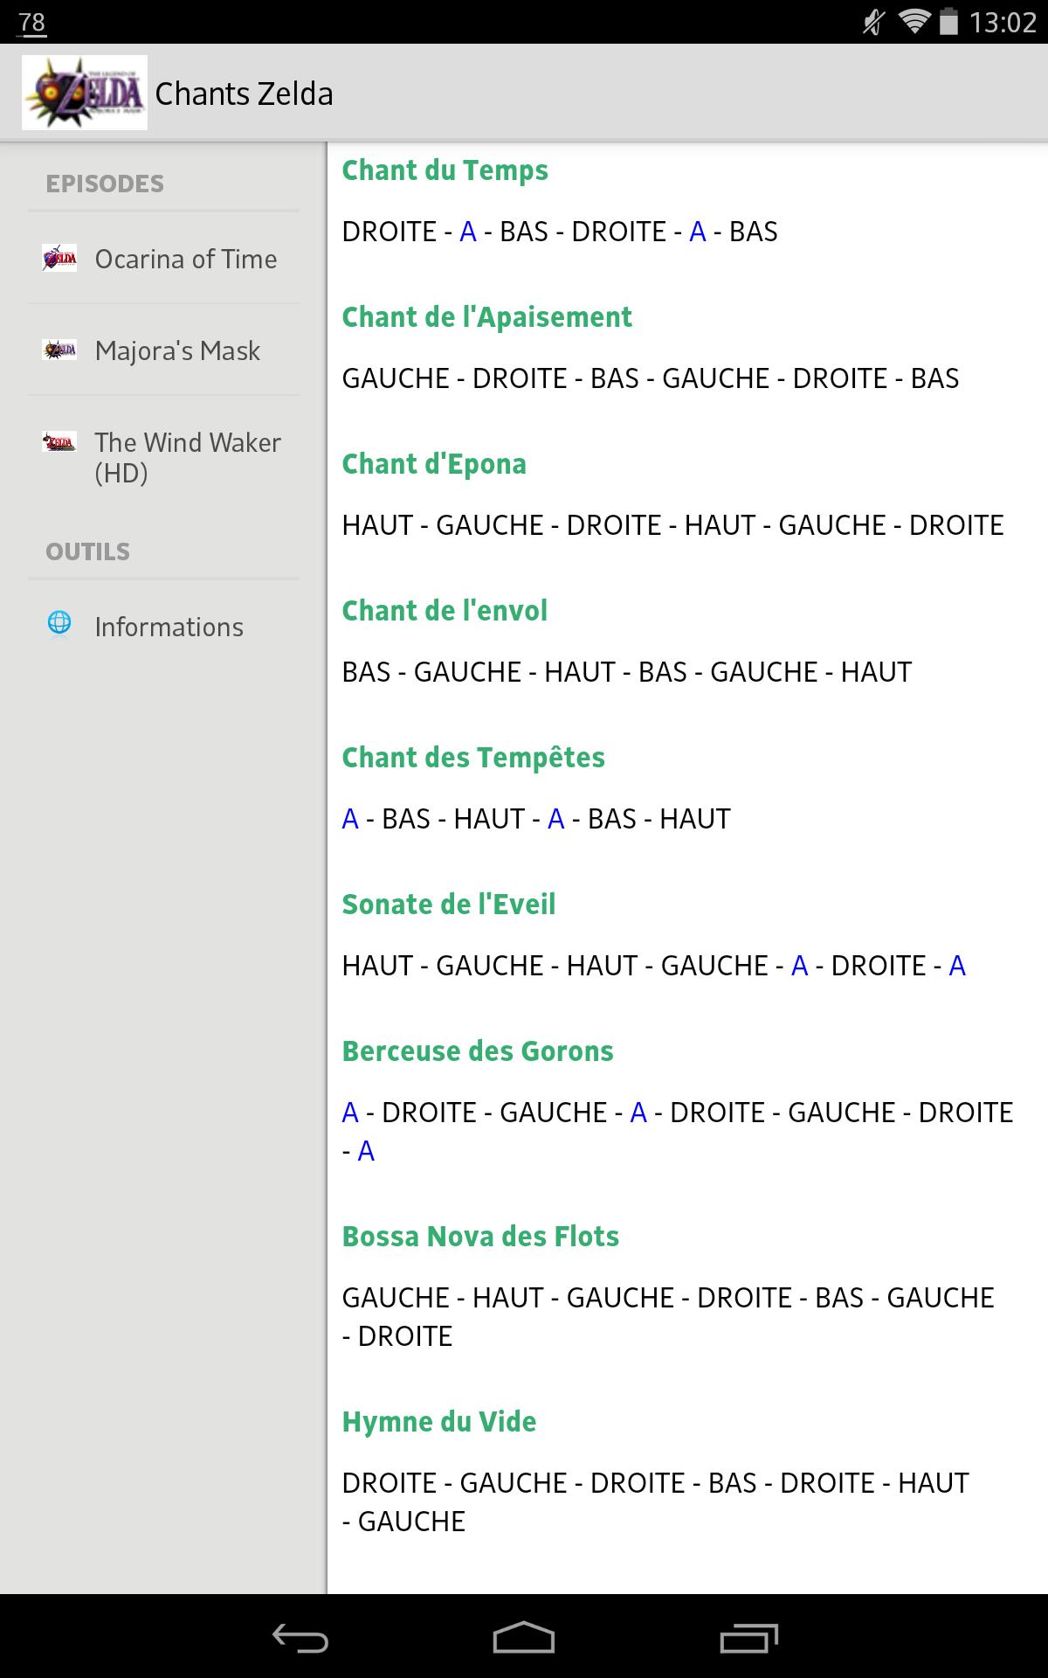Open the Ocarina of Time episode
The width and height of the screenshot is (1048, 1678).
tap(185, 260)
